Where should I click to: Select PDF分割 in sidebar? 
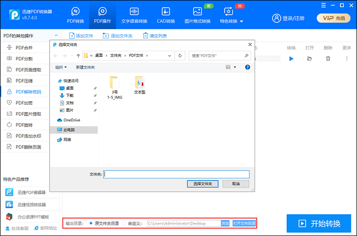click(25, 58)
